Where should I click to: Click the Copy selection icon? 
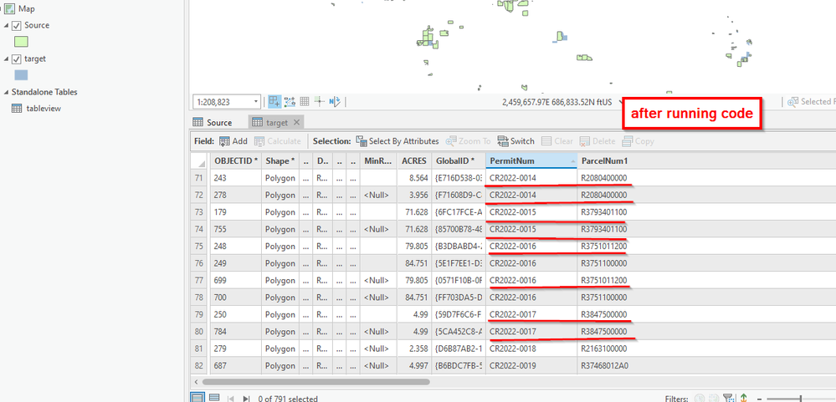[x=627, y=141]
